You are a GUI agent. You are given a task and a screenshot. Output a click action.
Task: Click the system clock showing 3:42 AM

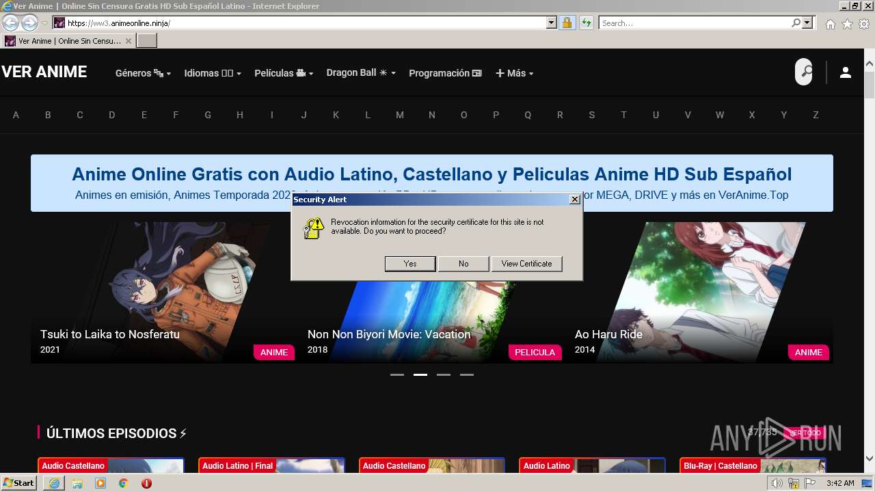click(839, 483)
